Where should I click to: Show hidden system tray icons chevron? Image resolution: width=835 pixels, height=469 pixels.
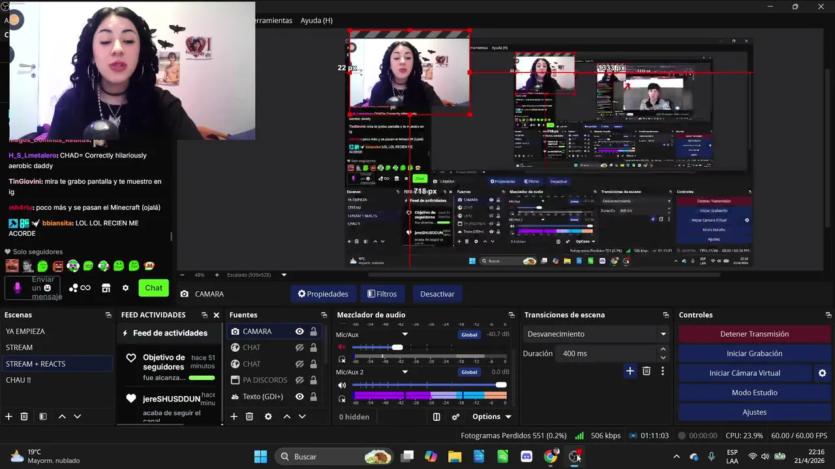676,457
